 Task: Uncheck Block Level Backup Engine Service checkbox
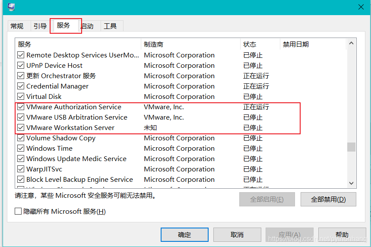point(21,179)
